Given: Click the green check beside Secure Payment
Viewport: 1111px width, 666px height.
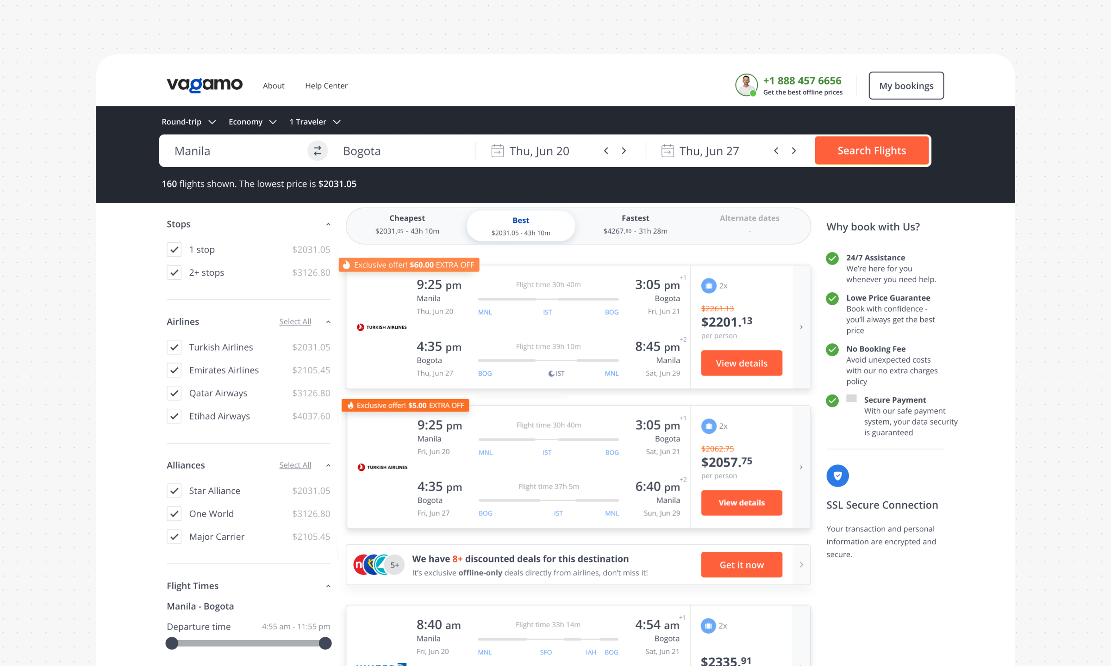Looking at the screenshot, I should click(832, 401).
